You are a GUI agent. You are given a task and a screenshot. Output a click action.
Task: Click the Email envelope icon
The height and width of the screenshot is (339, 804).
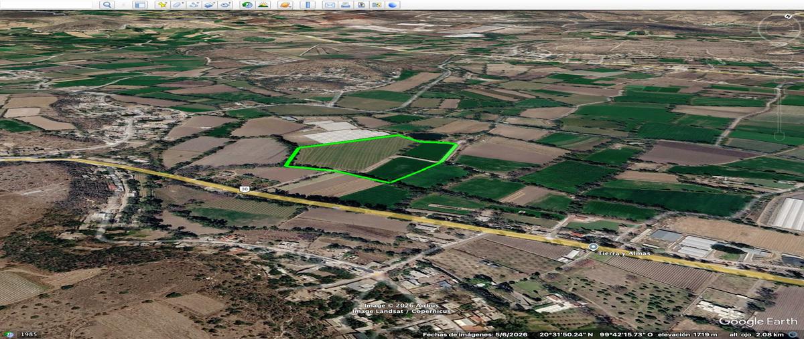tap(330, 5)
